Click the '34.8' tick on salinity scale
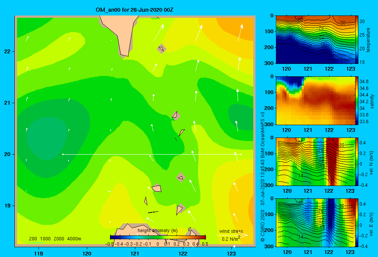Image resolution: width=378 pixels, height=257 pixels. click(364, 82)
